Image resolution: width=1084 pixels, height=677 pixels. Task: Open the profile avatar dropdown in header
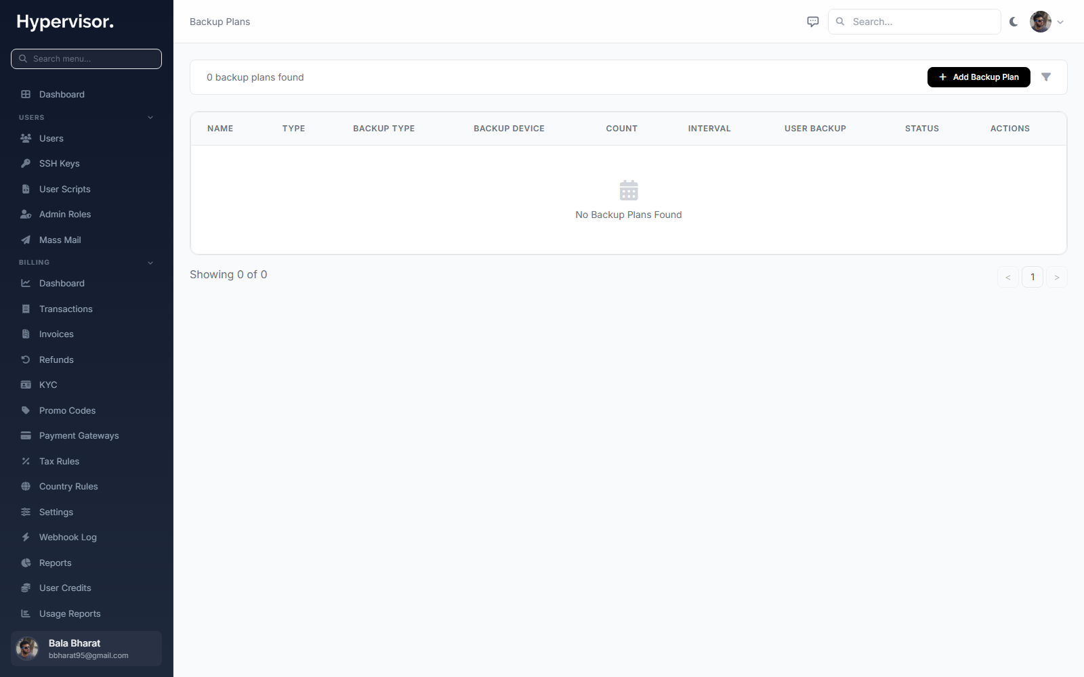(x=1047, y=22)
